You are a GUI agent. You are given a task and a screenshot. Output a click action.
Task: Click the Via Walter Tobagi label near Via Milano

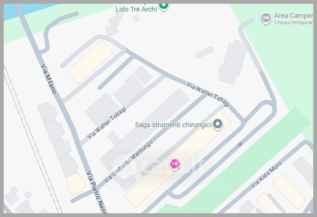click(106, 123)
